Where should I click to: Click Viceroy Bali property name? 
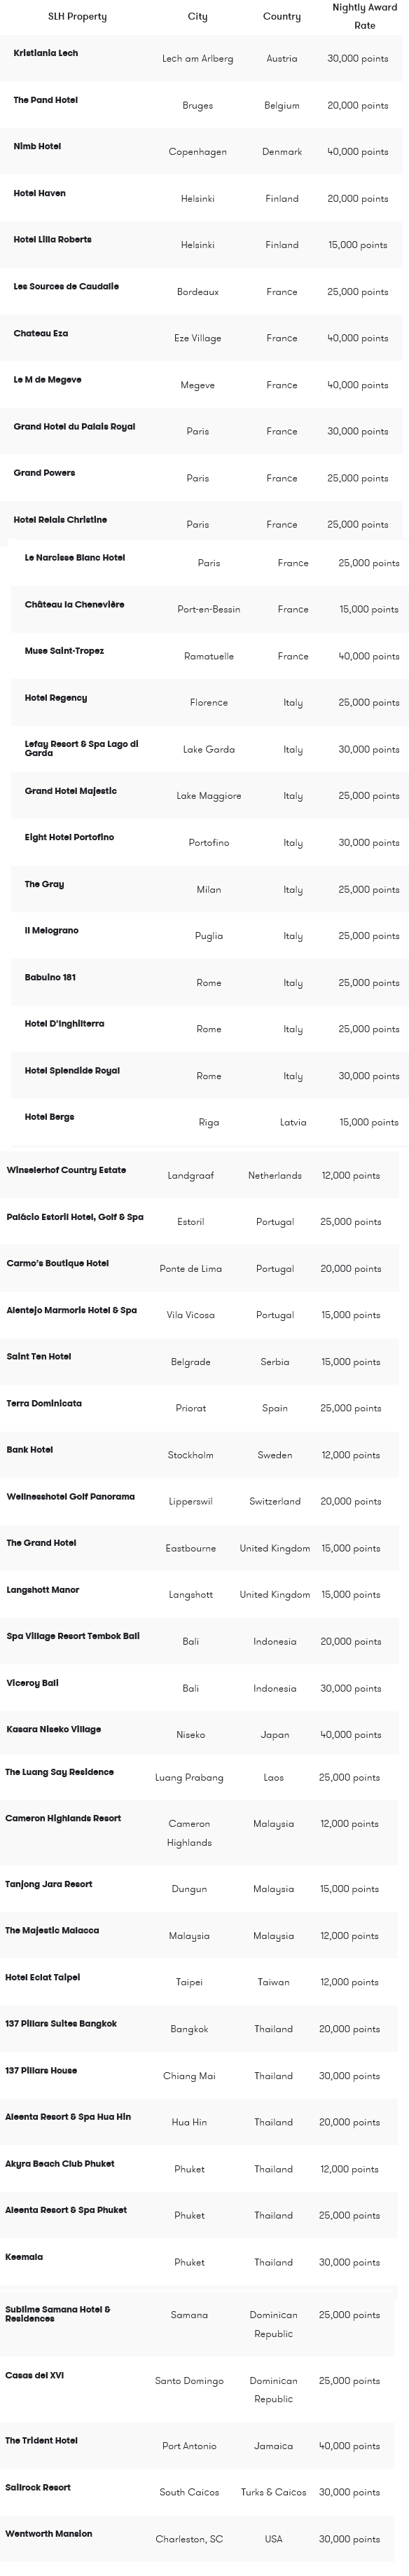33,1683
